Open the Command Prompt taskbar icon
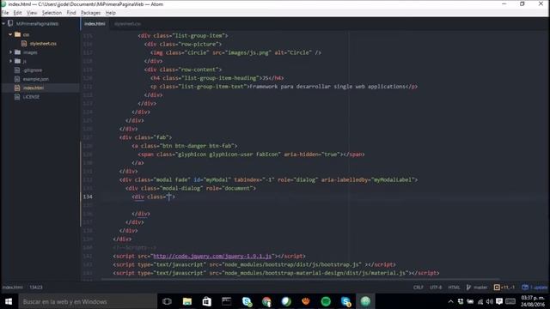 tap(227, 301)
